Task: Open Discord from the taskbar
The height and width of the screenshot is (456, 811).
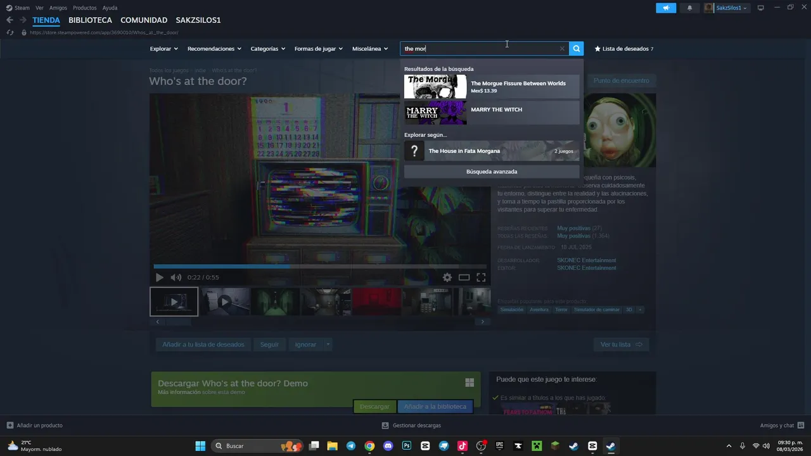Action: point(388,446)
